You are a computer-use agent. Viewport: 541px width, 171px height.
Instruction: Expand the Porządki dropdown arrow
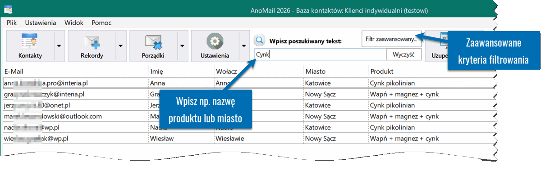pyautogui.click(x=182, y=46)
